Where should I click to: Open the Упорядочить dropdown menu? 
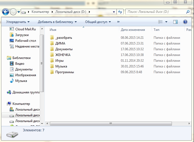pyautogui.click(x=18, y=22)
